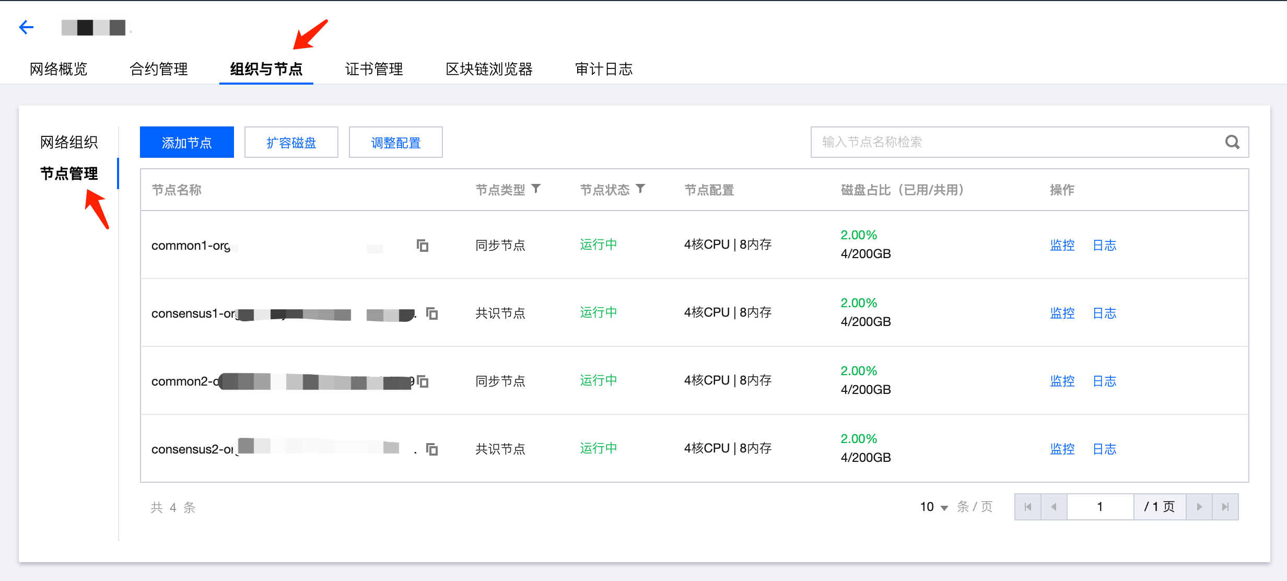Open 日志 for the consensus2 node
This screenshot has width=1287, height=581.
pos(1104,449)
